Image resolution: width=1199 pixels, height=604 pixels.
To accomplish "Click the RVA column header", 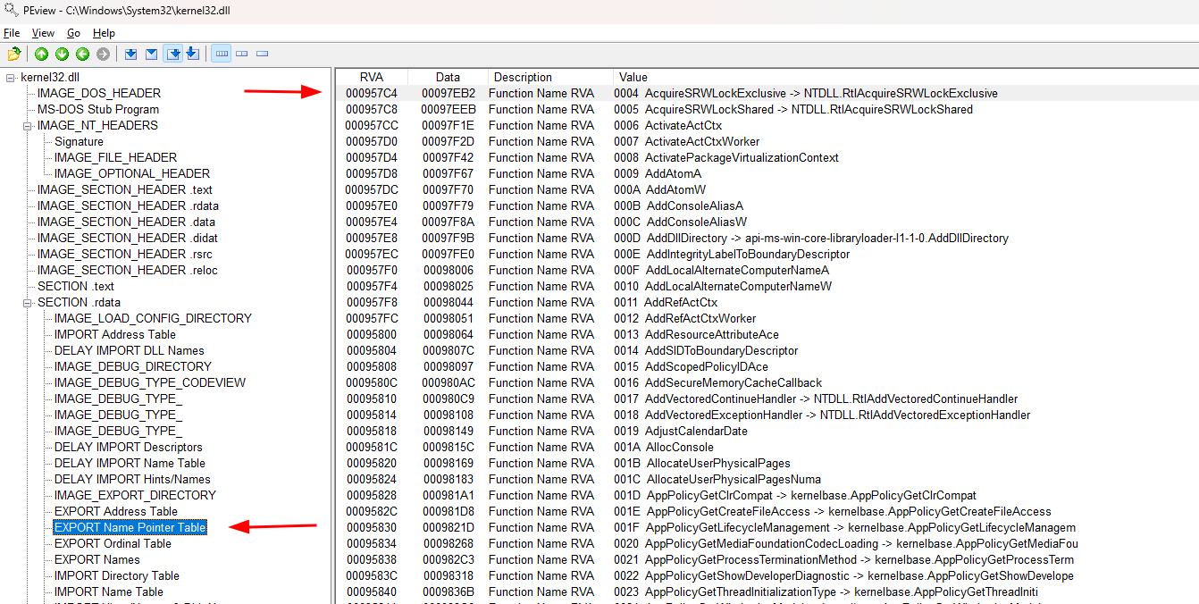I will tap(371, 77).
